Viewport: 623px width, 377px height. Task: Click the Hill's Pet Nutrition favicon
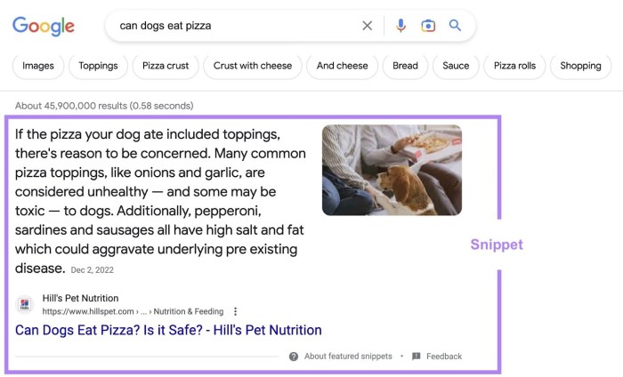point(24,305)
